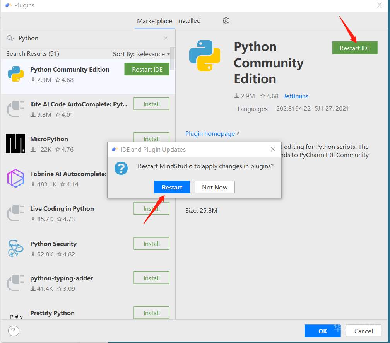Viewport: 390px width, 343px height.
Task: Switch to the Marketplace tab
Action: coord(154,21)
